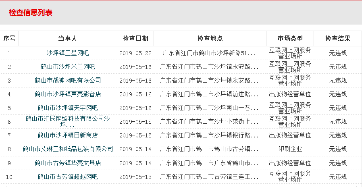The height and width of the screenshot is (187, 364).
Task: Open the 沙坪镇三星网吧 party link
Action: (68, 53)
